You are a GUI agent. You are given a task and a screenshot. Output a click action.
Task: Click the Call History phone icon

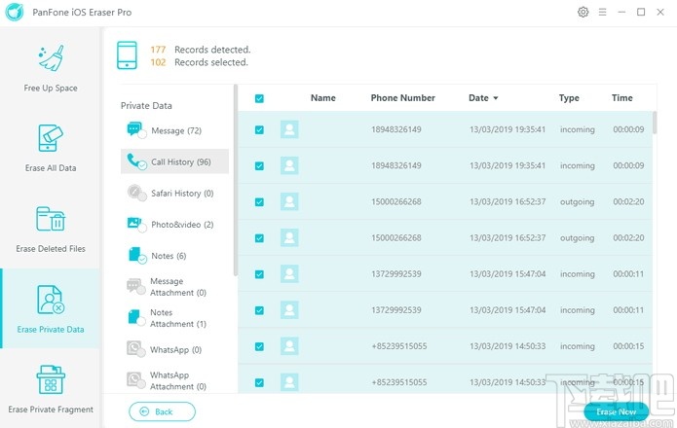136,161
